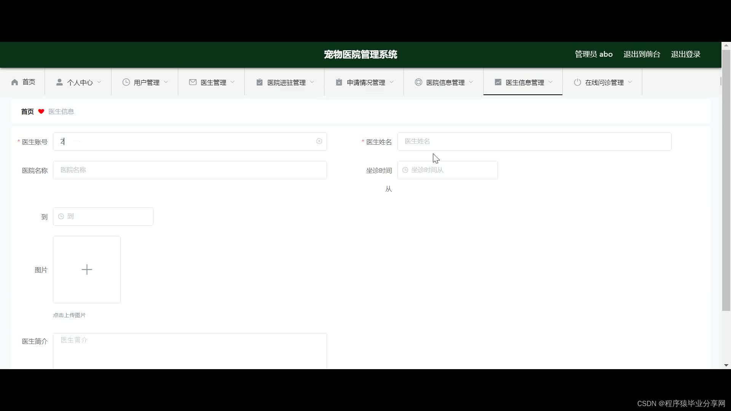Click the envelope icon beside 医生管理
This screenshot has height=411, width=731.
click(193, 82)
